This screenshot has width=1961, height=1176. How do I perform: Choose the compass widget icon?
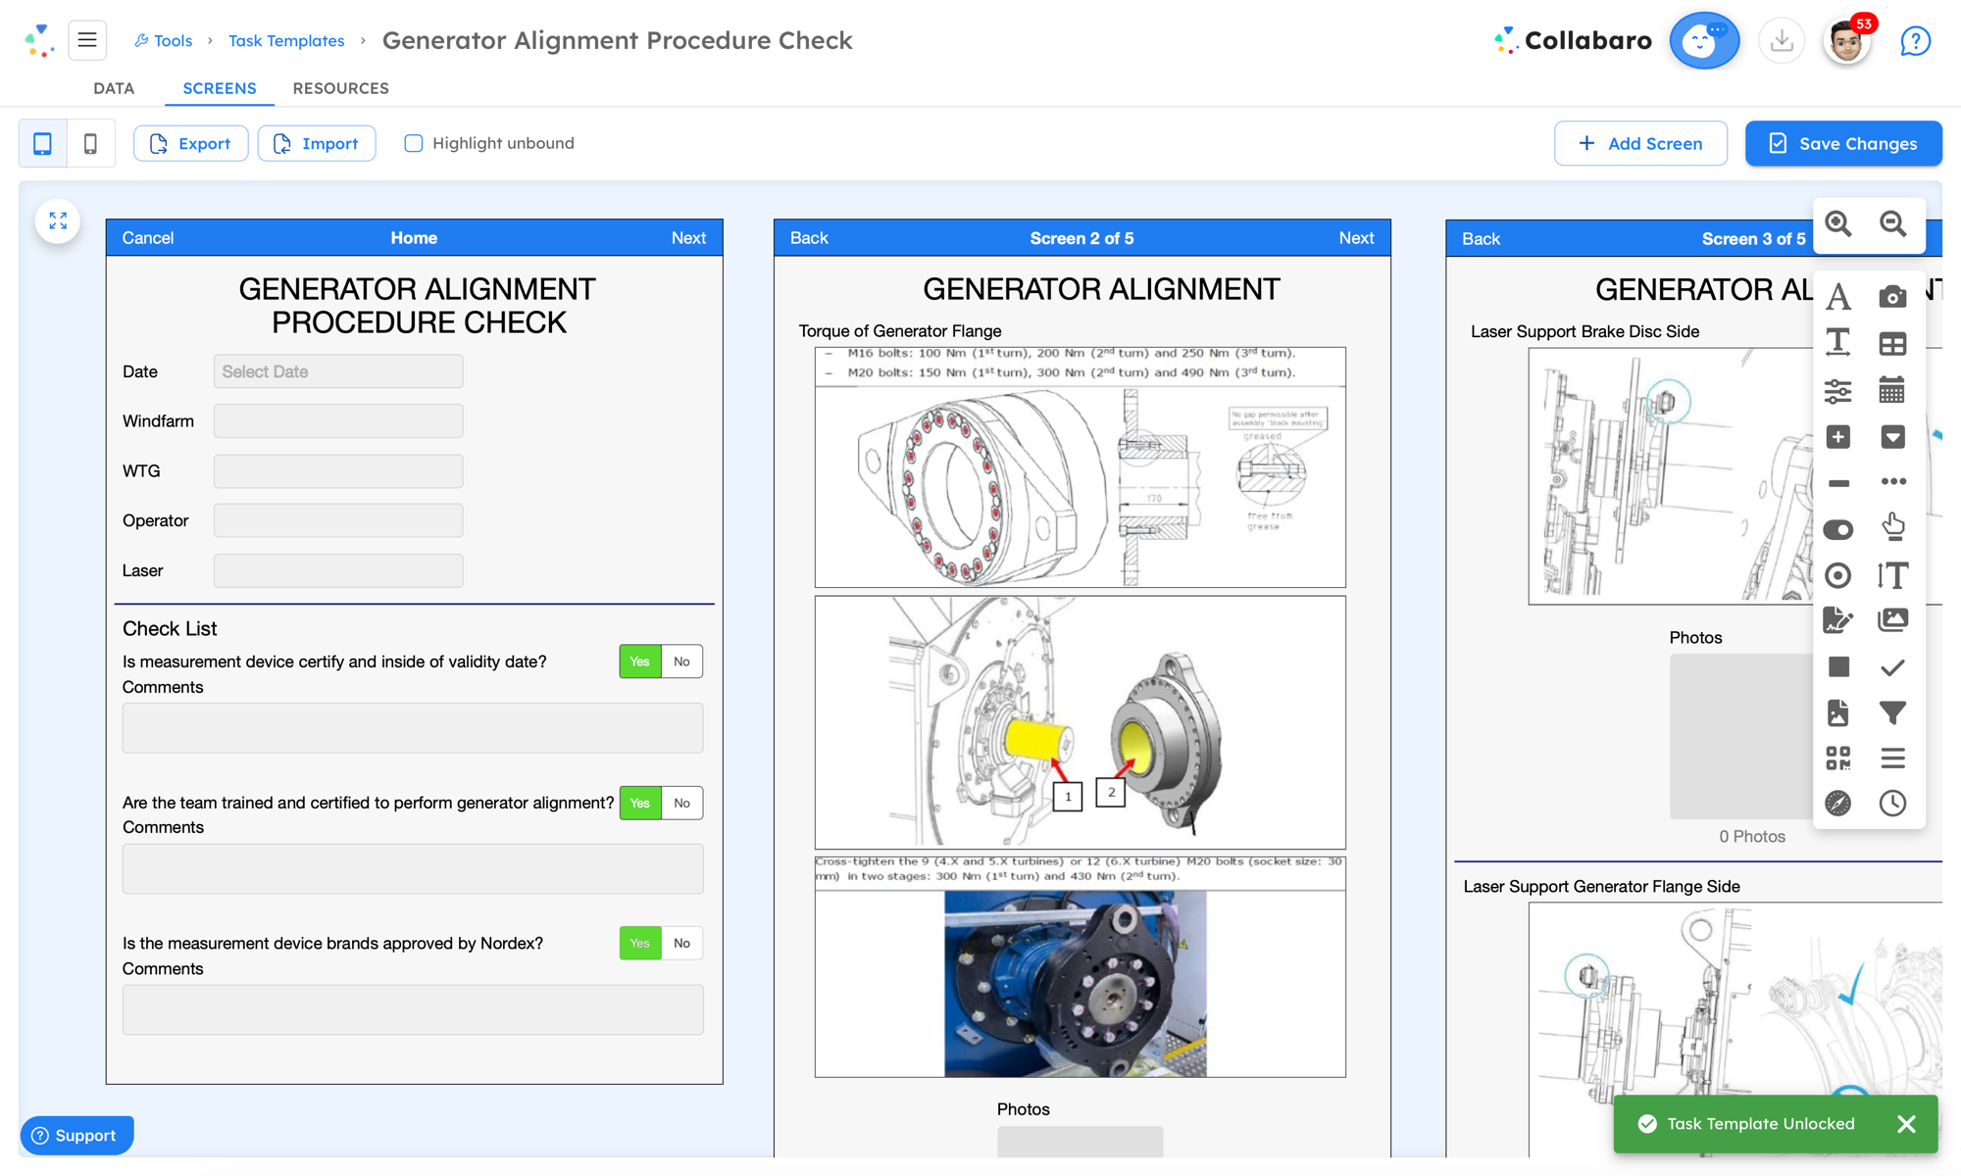(1838, 804)
